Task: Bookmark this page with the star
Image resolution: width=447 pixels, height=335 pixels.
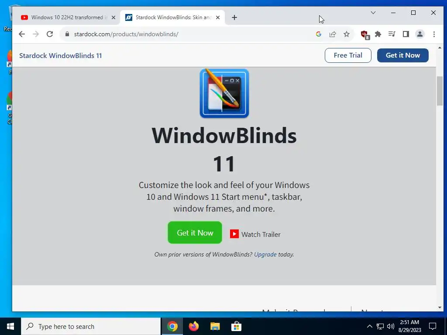Action: (346, 34)
